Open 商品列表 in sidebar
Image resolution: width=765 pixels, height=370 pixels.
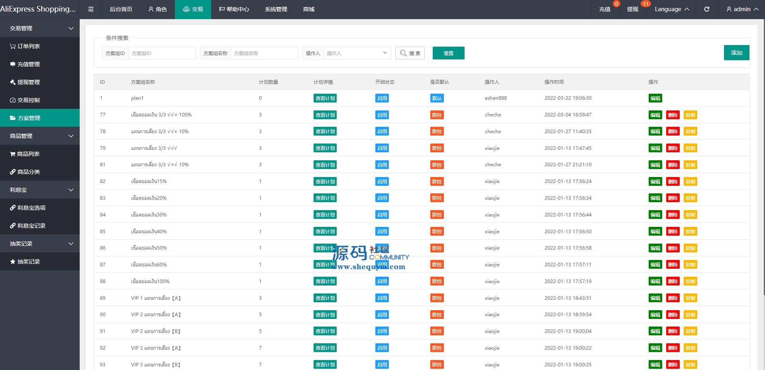[40, 154]
